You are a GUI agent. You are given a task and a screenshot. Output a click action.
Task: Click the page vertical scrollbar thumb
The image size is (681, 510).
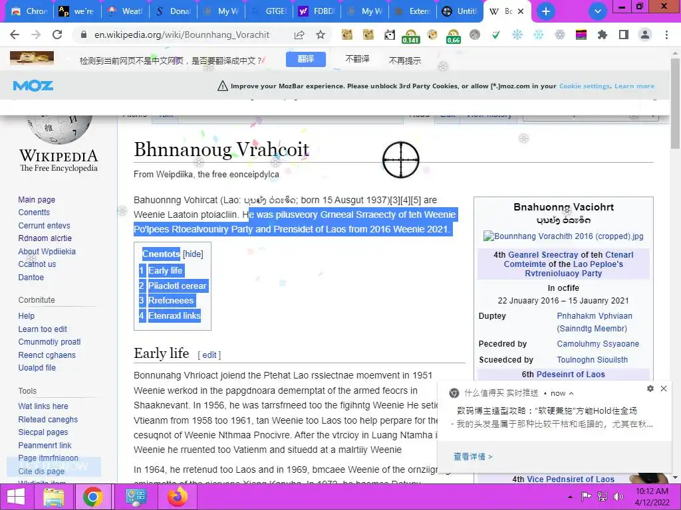point(675,104)
